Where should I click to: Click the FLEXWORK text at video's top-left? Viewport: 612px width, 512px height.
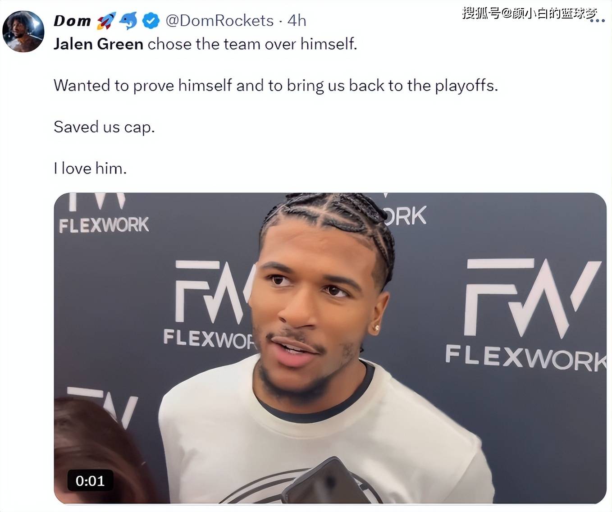pyautogui.click(x=104, y=224)
